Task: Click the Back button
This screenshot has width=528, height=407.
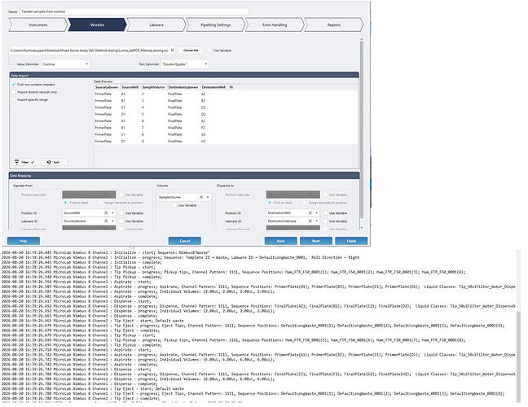Action: tap(280, 241)
